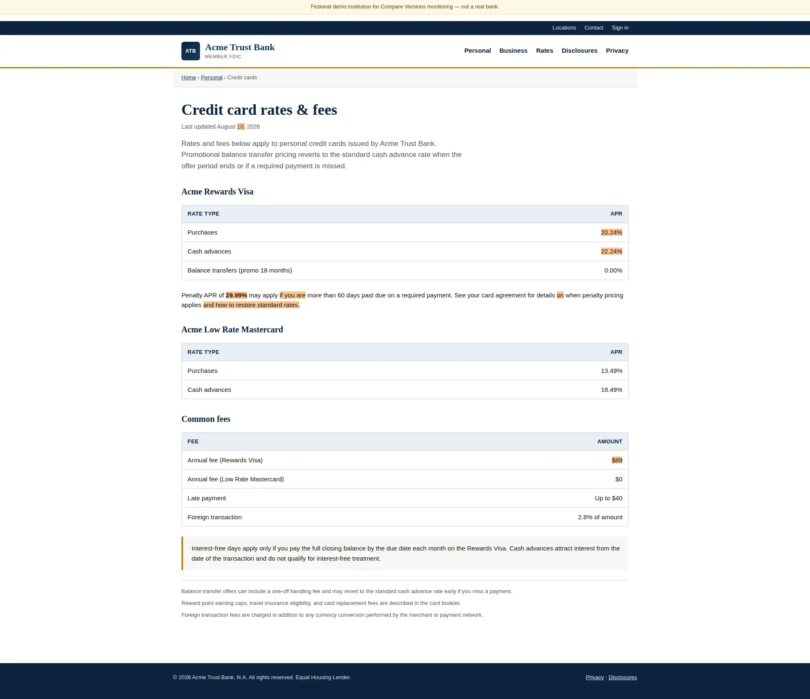
Task: Click the ATB logo icon
Action: 191,51
